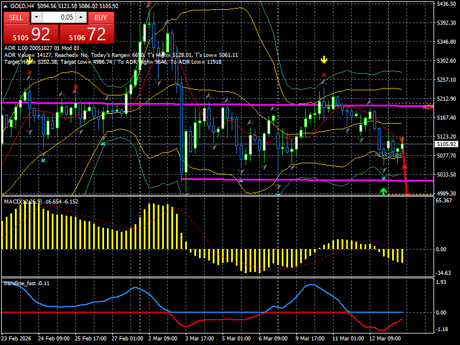Click the 1.93 trendline scale value

tap(441, 282)
